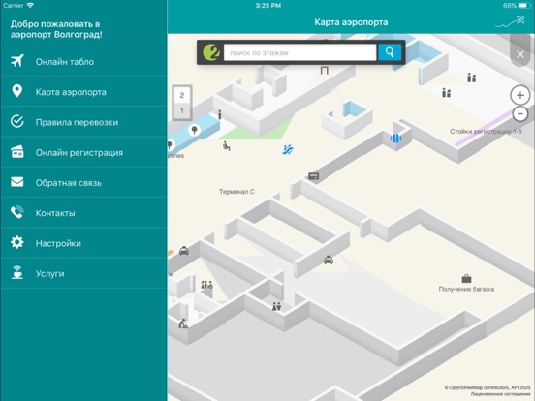
Task: Click the Карта аэропорта header title
Action: pyautogui.click(x=351, y=22)
